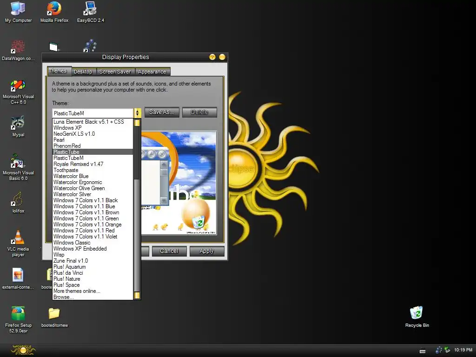Click the 10:19 PM taskbar clock
The image size is (476, 357).
point(463,350)
